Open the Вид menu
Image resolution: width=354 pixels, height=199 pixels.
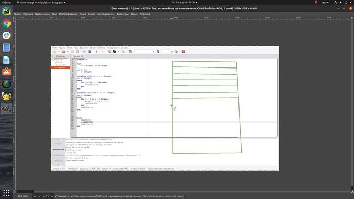tap(54, 14)
